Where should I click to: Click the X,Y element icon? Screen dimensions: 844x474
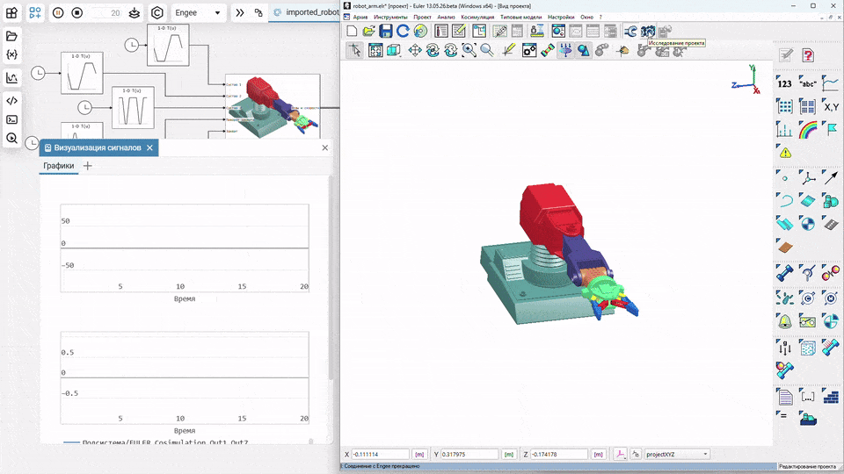coord(831,106)
